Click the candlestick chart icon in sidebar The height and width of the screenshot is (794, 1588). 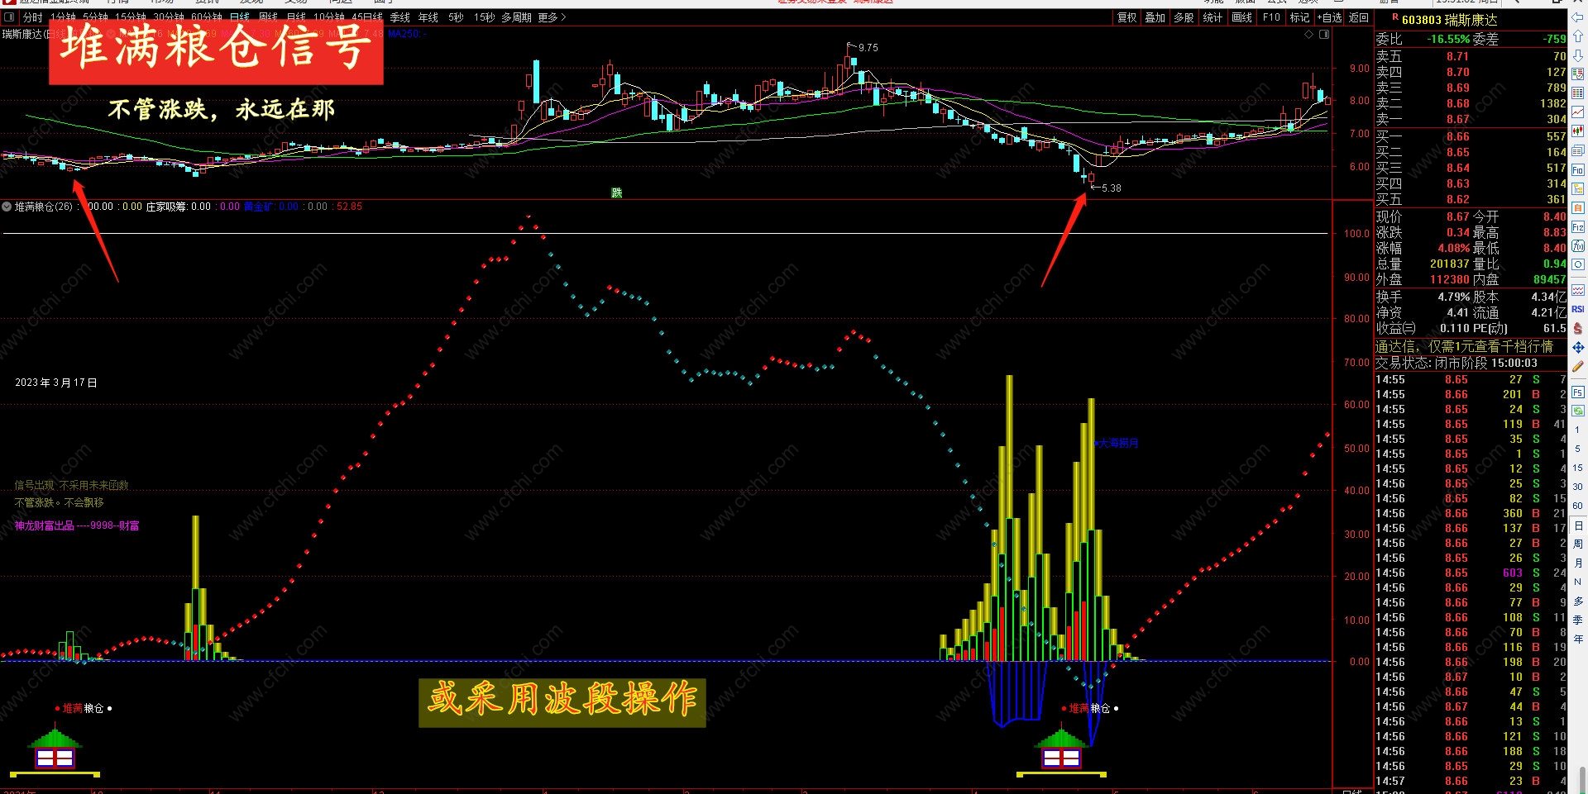click(1578, 131)
